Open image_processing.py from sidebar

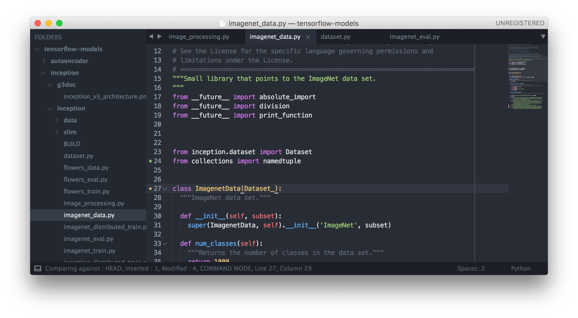(94, 203)
